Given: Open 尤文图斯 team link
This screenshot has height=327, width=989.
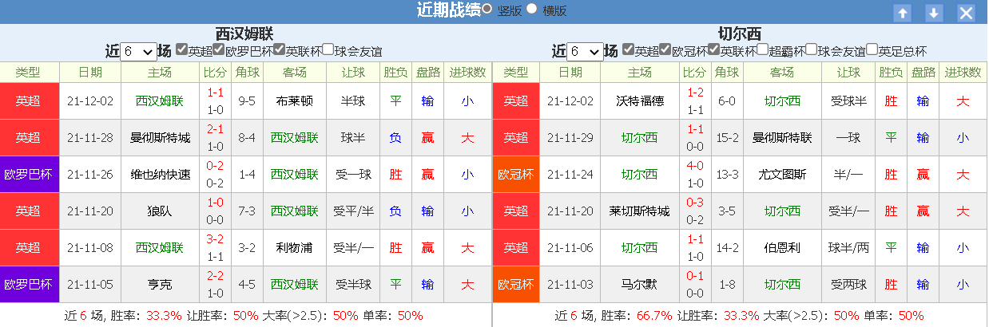Looking at the screenshot, I should (x=782, y=175).
